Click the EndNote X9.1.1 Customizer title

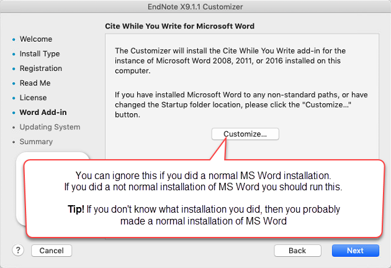click(x=195, y=7)
